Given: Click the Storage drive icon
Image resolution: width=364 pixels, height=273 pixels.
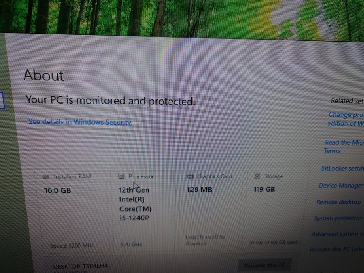Looking at the screenshot, I should pyautogui.click(x=257, y=176).
